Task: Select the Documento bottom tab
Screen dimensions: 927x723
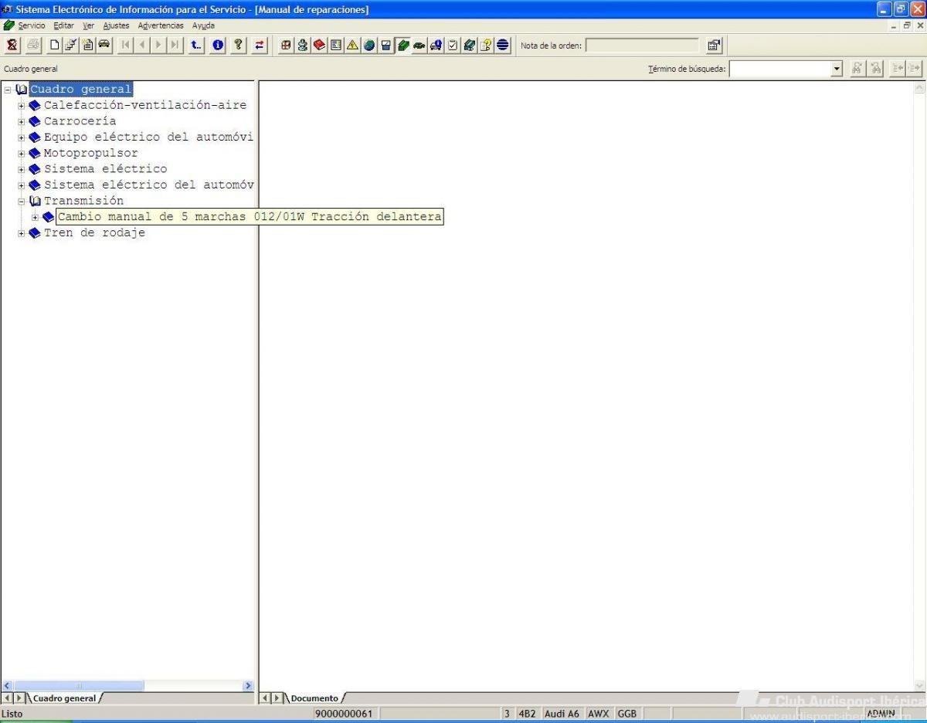Action: 314,698
